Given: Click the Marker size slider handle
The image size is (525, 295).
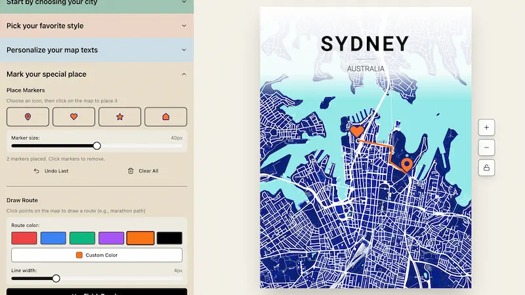Looking at the screenshot, I should pos(96,146).
